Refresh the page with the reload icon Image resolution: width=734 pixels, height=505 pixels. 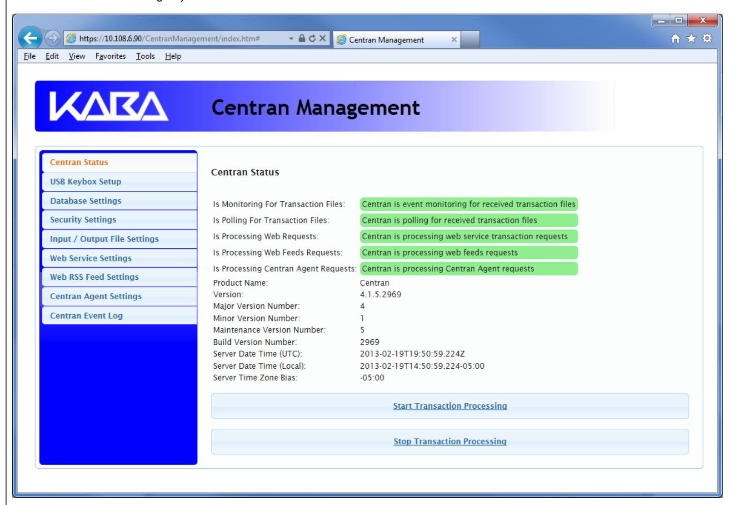[312, 39]
